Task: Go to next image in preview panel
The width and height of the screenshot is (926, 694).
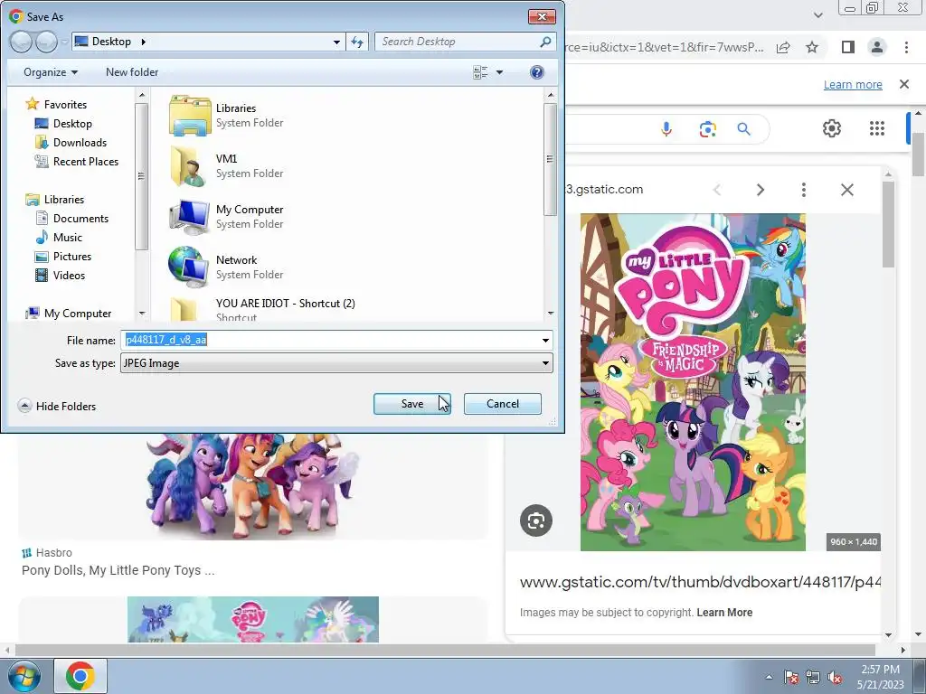Action: (760, 190)
